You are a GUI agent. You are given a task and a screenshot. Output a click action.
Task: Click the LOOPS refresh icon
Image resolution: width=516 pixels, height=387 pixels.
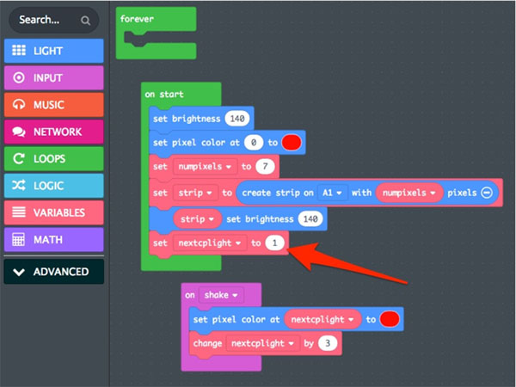pos(18,158)
